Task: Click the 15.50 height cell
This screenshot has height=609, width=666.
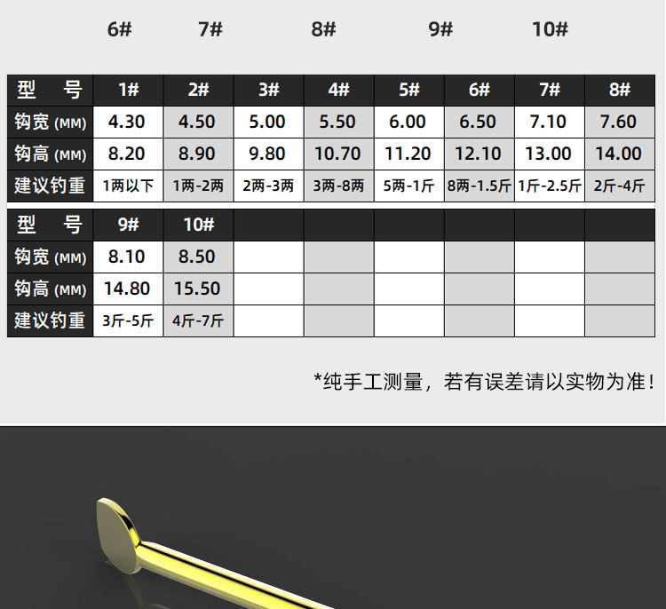Action: click(x=198, y=289)
